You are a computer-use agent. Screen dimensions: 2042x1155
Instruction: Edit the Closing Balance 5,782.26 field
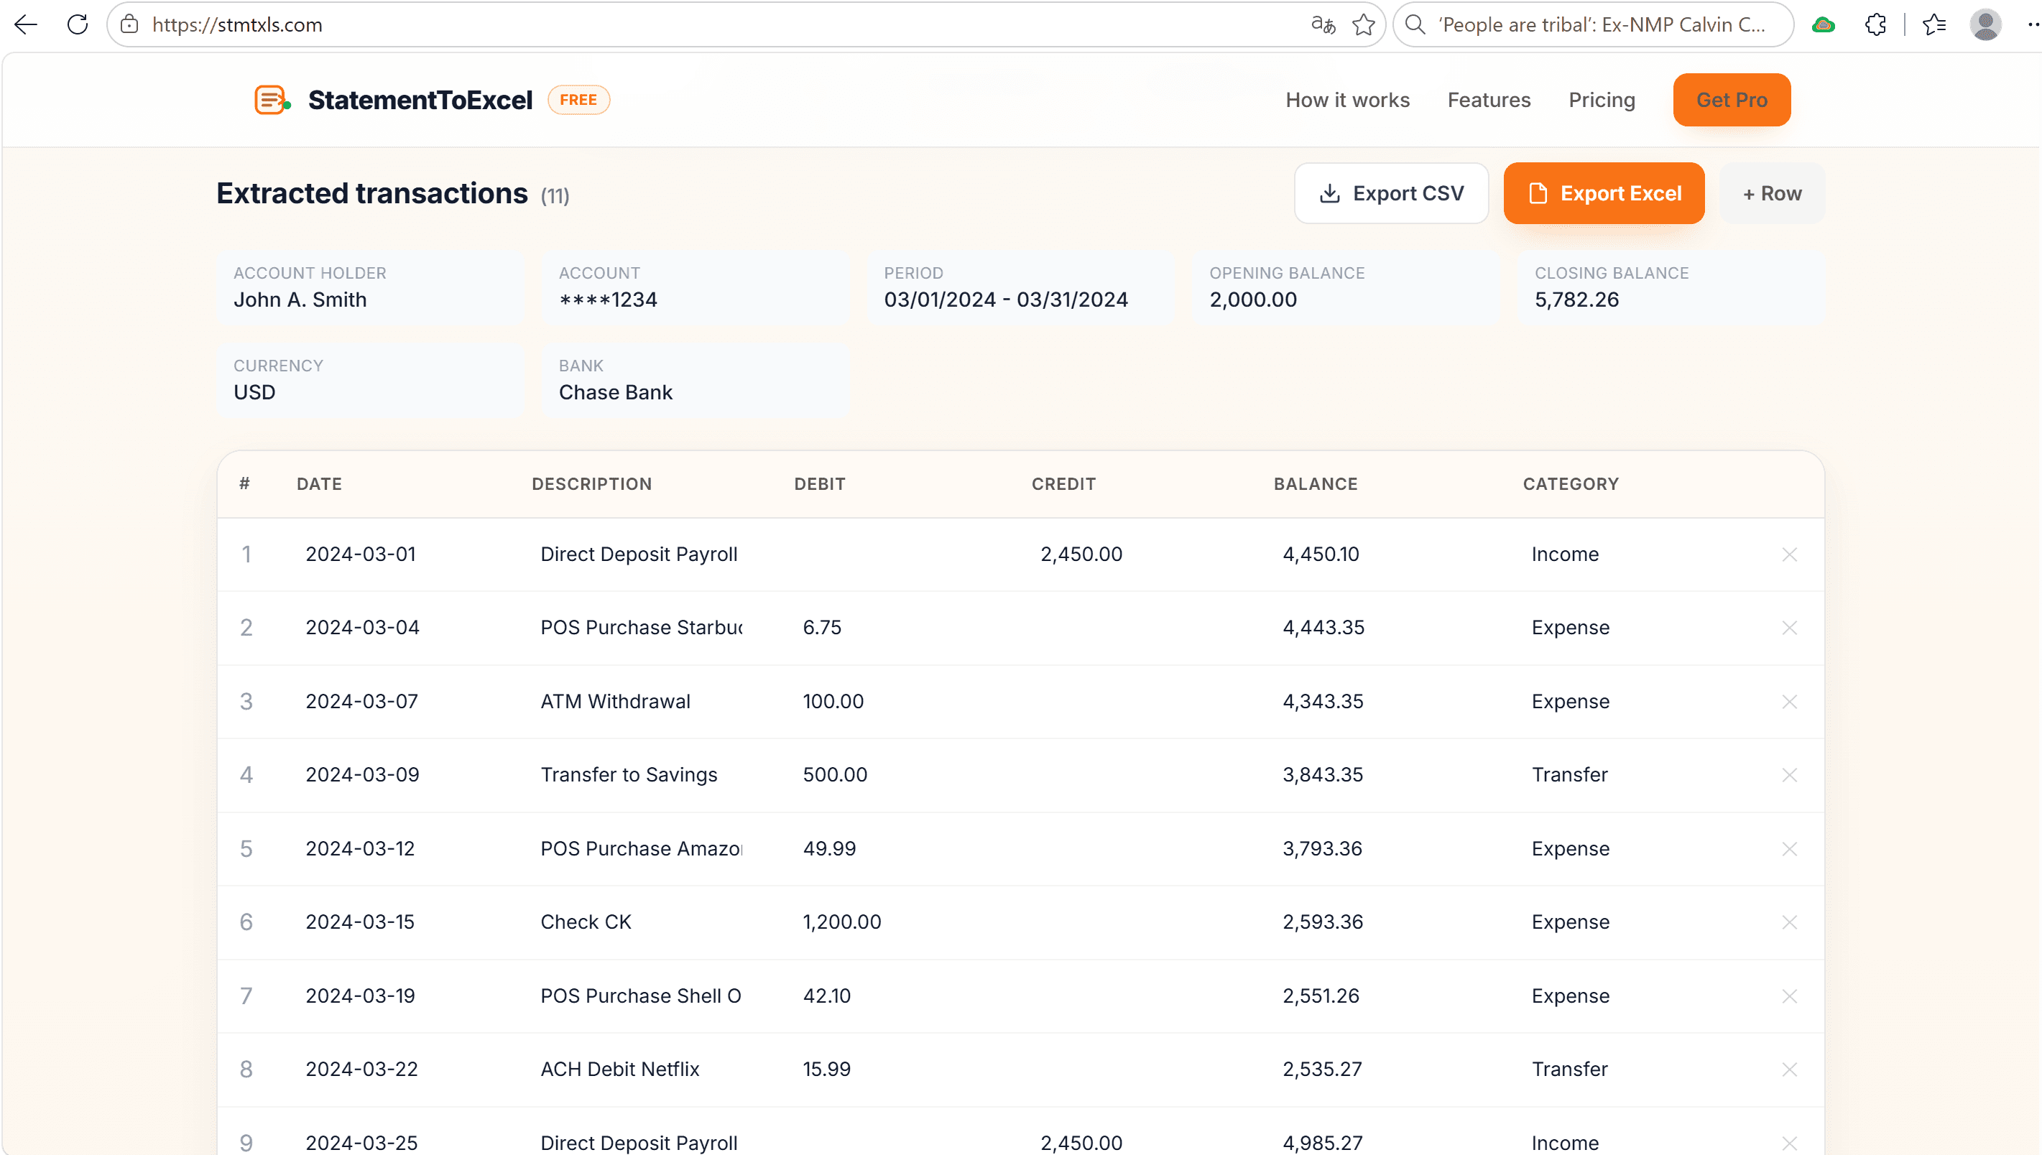pyautogui.click(x=1671, y=288)
